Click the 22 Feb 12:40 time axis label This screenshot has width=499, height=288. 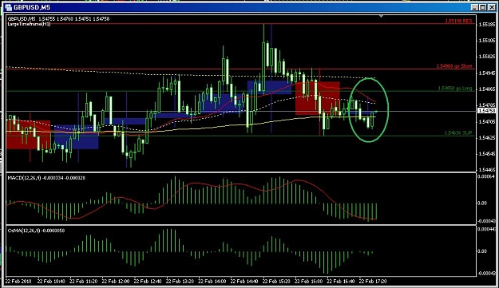point(148,282)
